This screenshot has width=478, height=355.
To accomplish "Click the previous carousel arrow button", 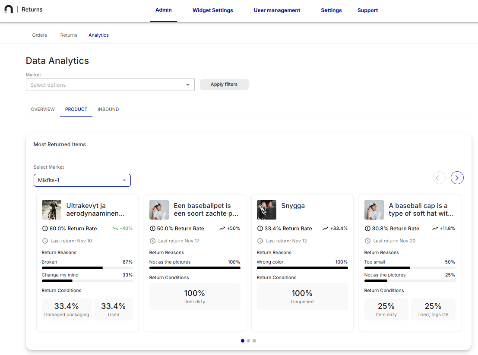I will click(439, 178).
